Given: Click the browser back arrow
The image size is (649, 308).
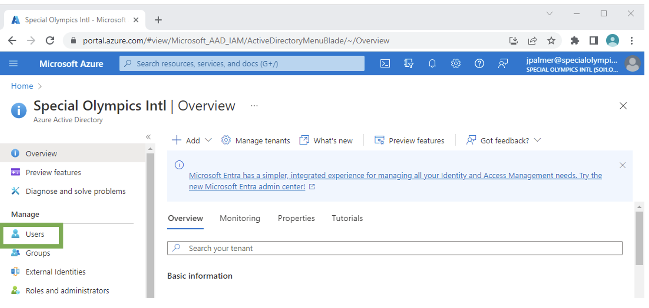Looking at the screenshot, I should click(x=12, y=40).
